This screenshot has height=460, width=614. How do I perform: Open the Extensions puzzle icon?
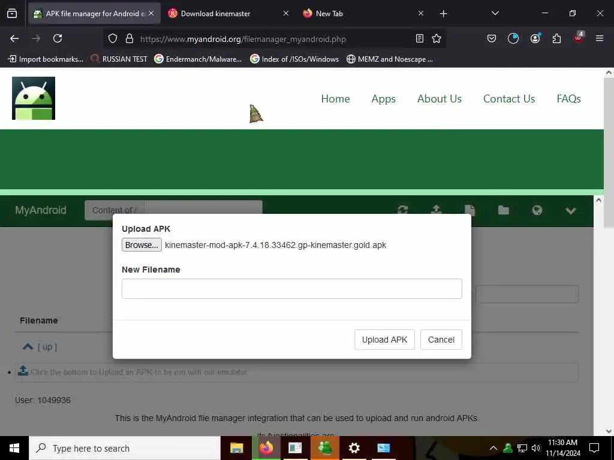556,38
